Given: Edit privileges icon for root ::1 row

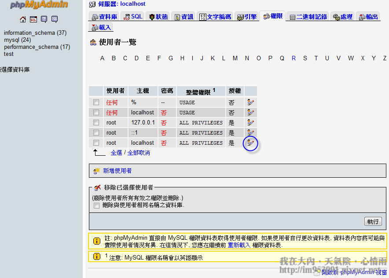Looking at the screenshot, I should click(250, 132).
